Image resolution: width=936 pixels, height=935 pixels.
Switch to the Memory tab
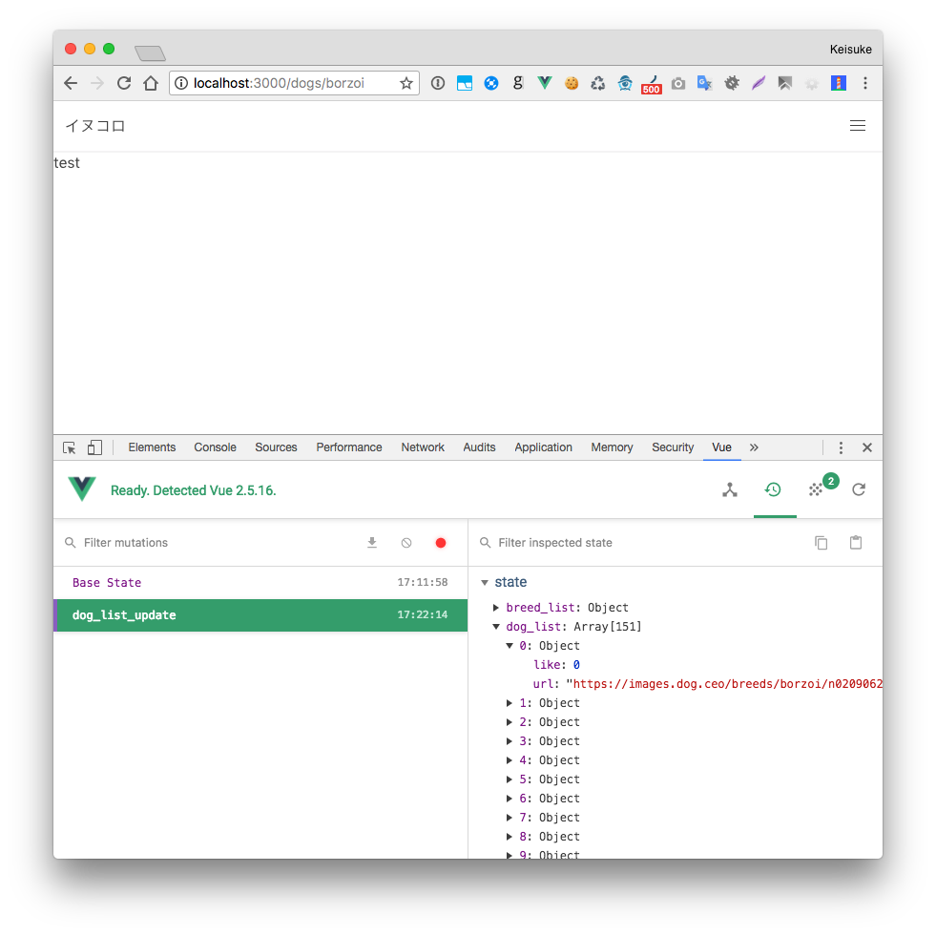point(612,447)
